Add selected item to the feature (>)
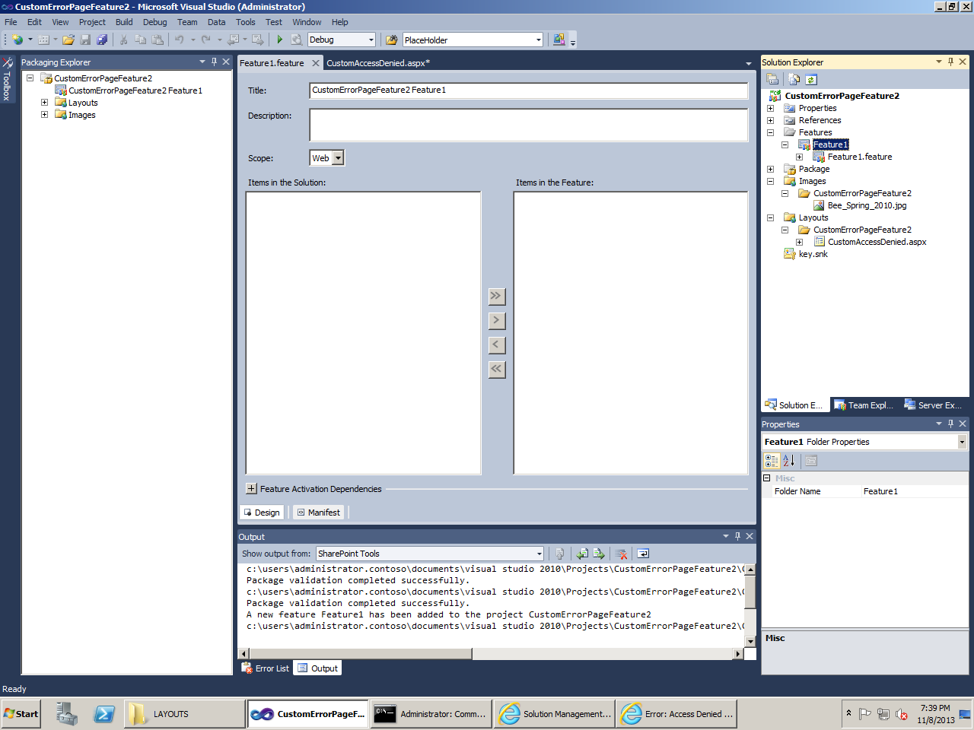The image size is (974, 730). (x=496, y=320)
